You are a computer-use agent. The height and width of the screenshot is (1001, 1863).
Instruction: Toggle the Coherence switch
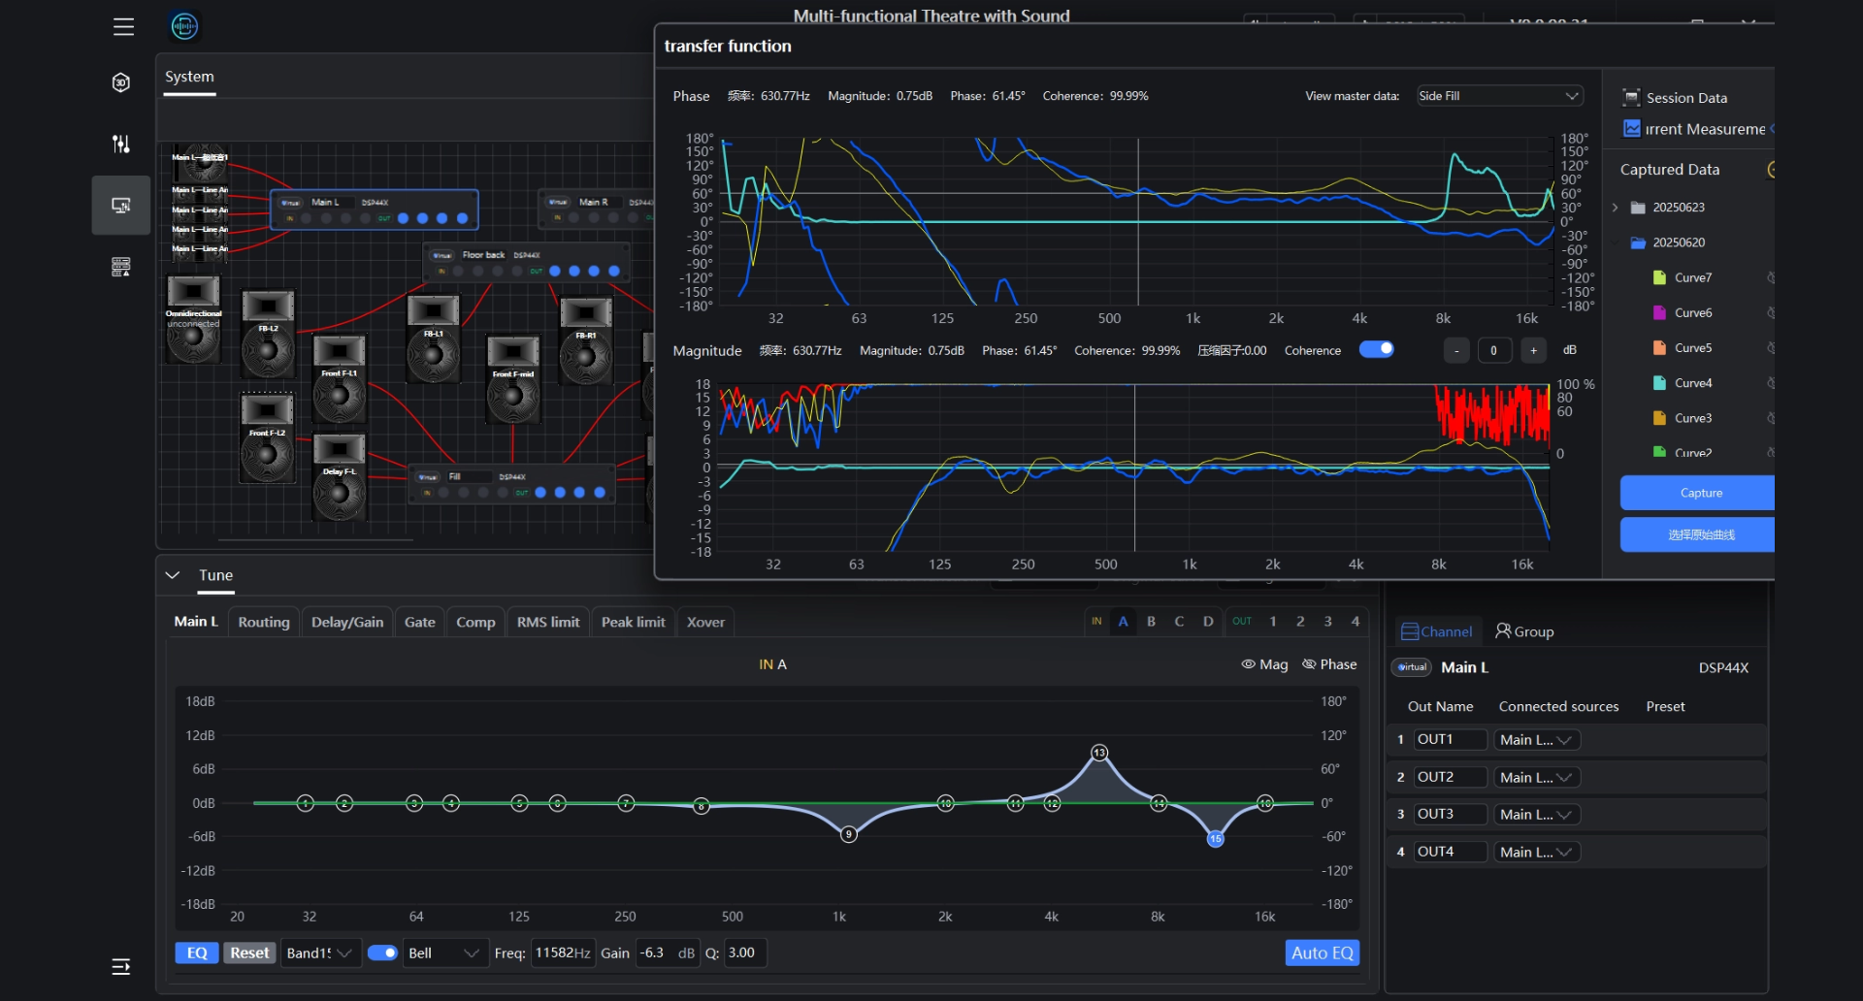coord(1376,349)
